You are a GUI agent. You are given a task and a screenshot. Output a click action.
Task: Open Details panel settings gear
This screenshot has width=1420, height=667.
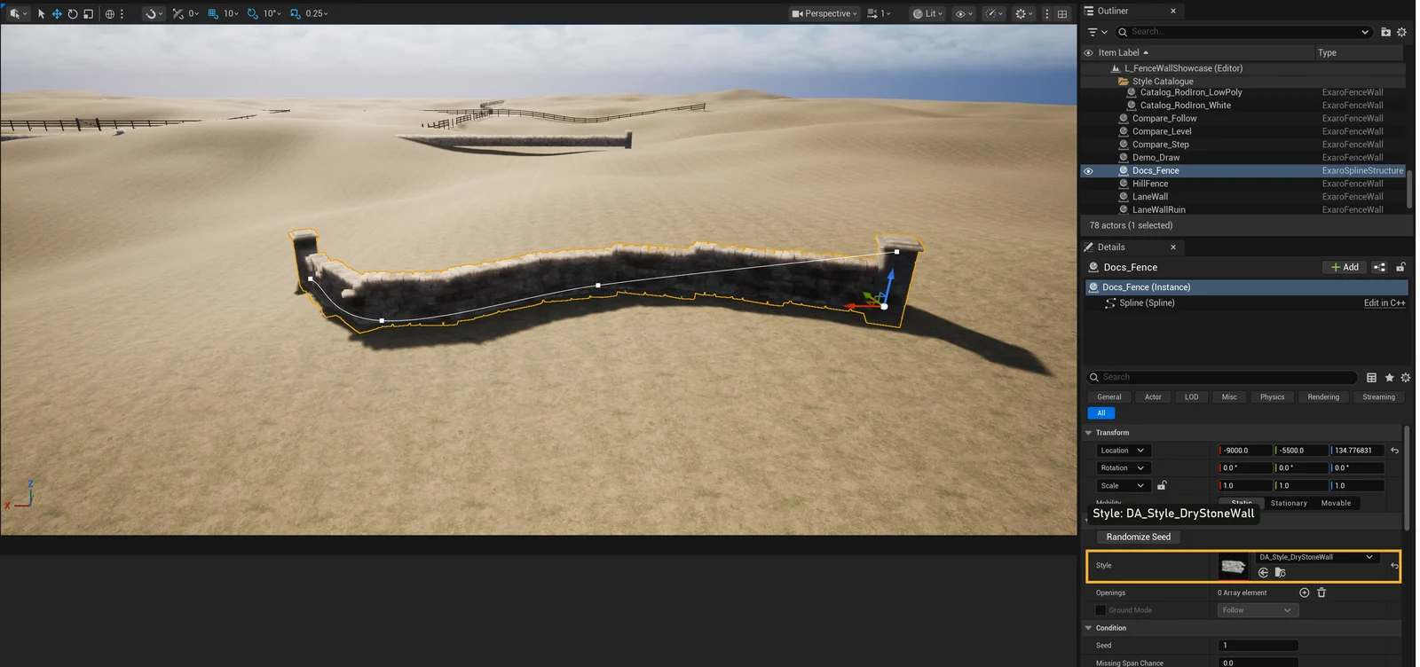[x=1405, y=377]
